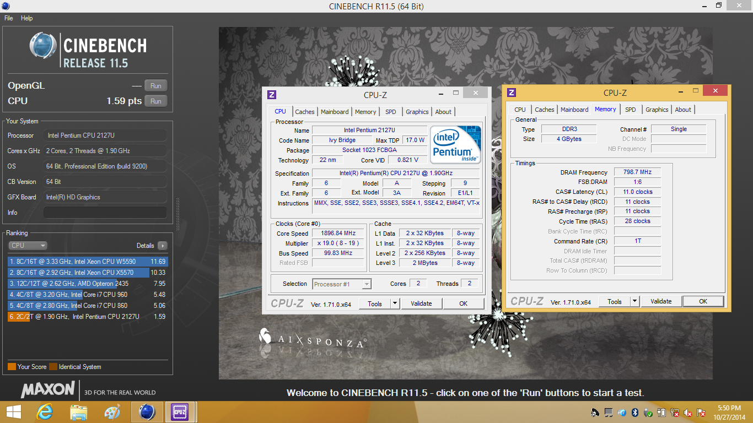Open Memory tab in left CPU-Z window

(x=365, y=112)
